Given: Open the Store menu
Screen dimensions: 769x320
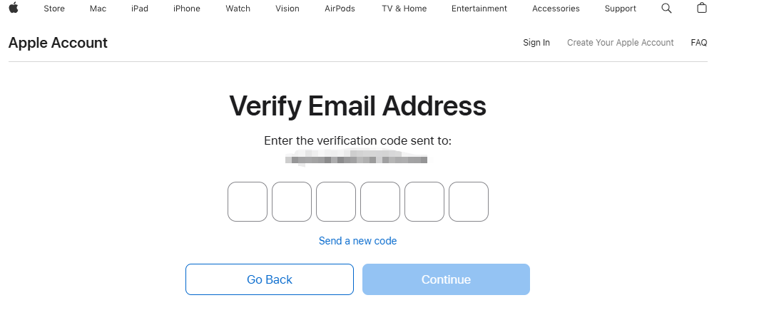Looking at the screenshot, I should point(54,9).
